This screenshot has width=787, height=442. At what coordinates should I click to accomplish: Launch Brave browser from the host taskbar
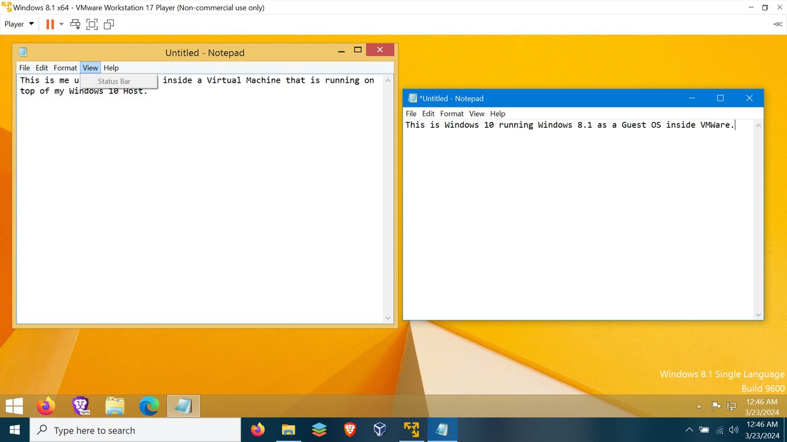pyautogui.click(x=350, y=430)
